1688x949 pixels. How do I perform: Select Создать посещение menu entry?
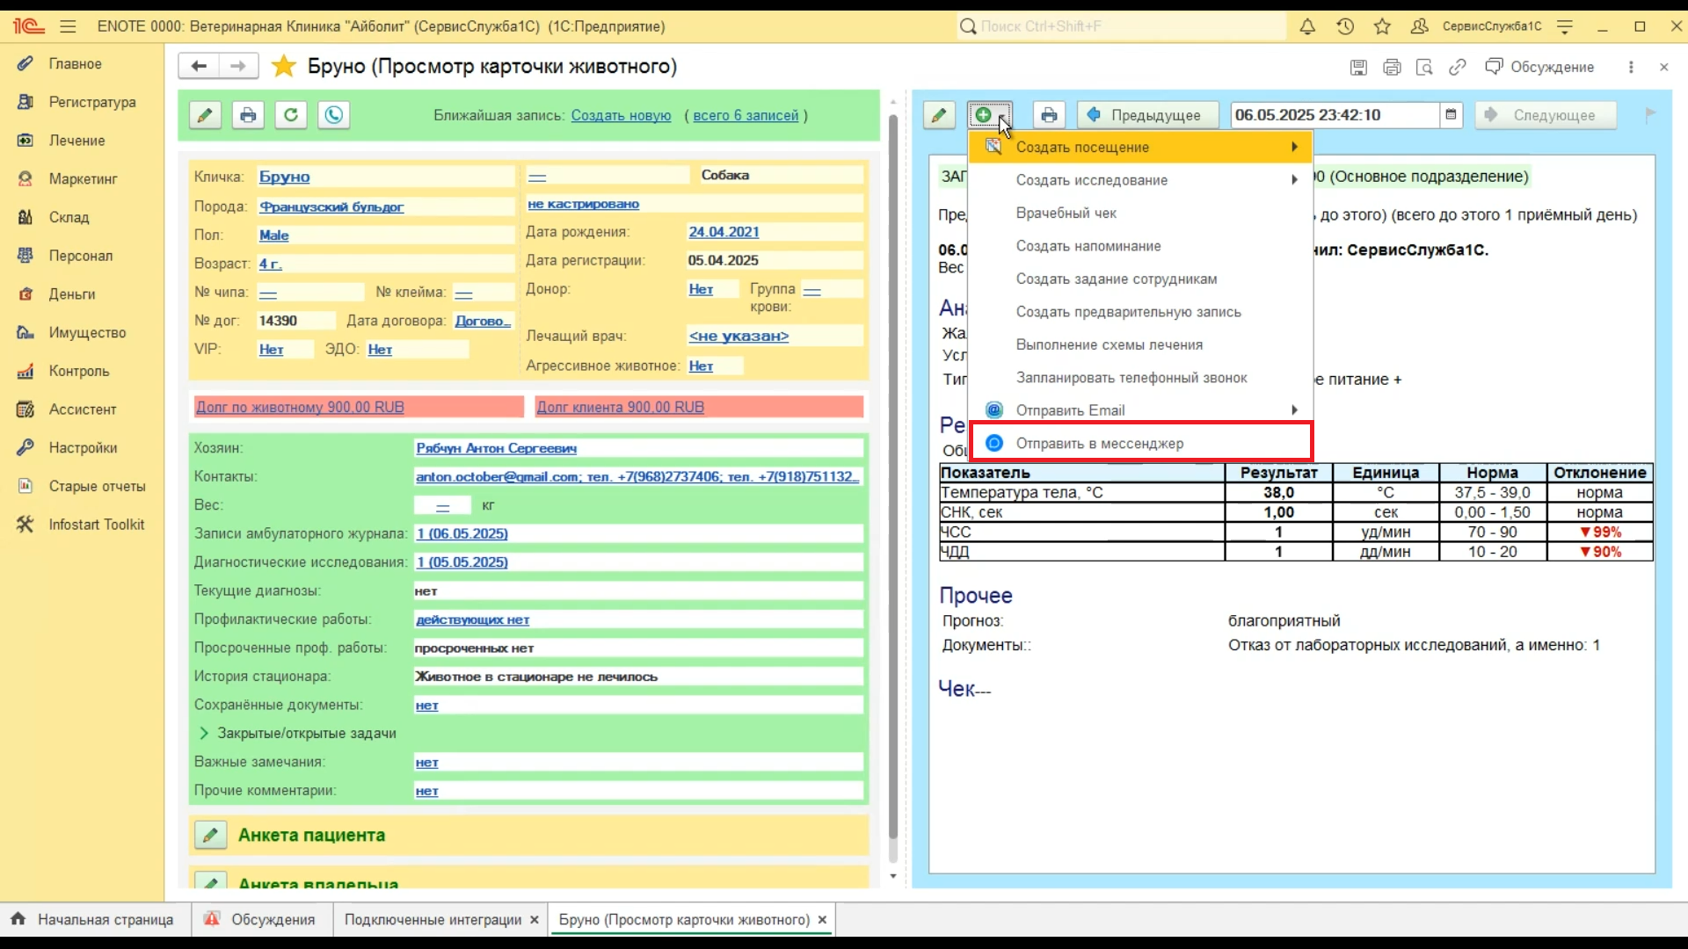click(1140, 147)
